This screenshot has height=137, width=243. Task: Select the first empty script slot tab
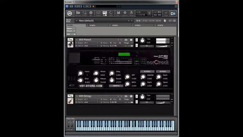76,25
